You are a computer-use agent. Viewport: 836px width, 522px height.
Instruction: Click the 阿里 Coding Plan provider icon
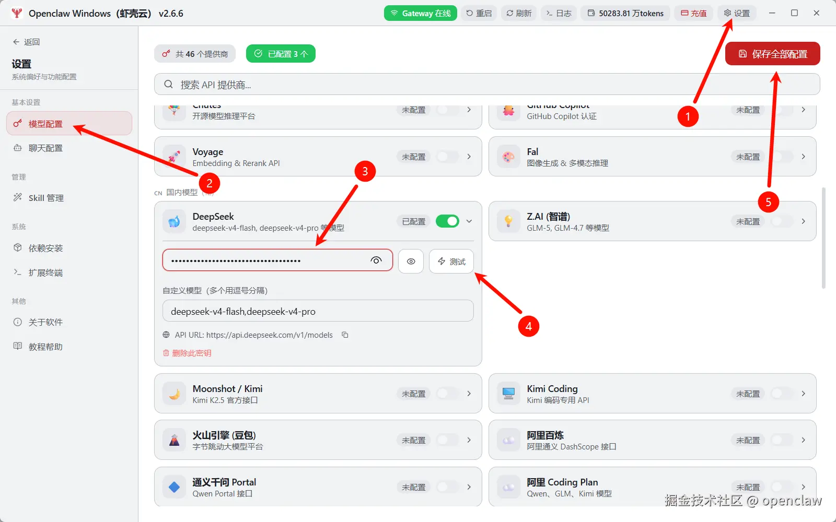(508, 487)
